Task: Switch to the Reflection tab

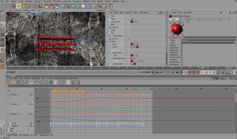Action: [225, 19]
